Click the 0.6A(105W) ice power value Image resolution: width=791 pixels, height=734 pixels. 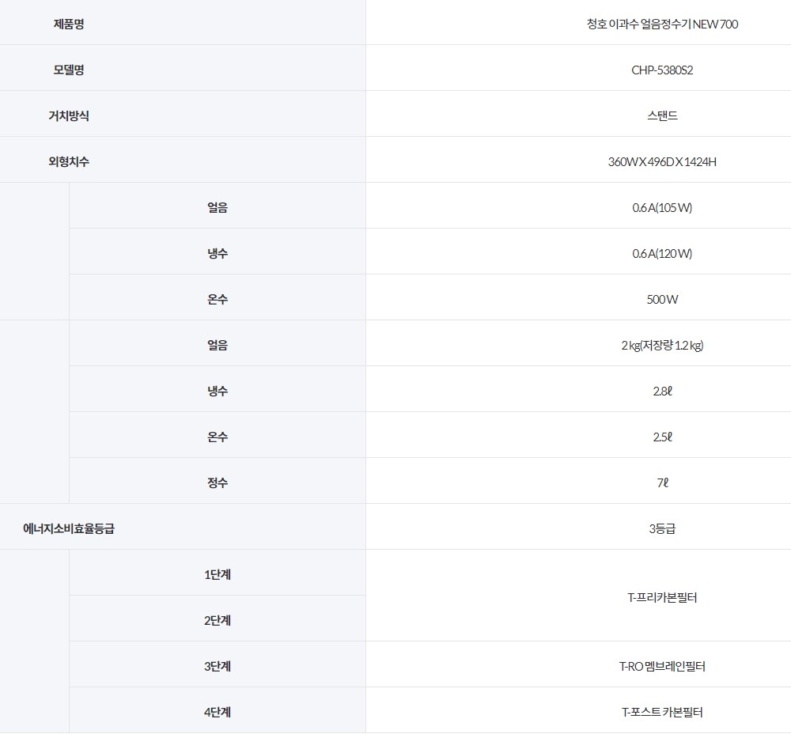662,207
